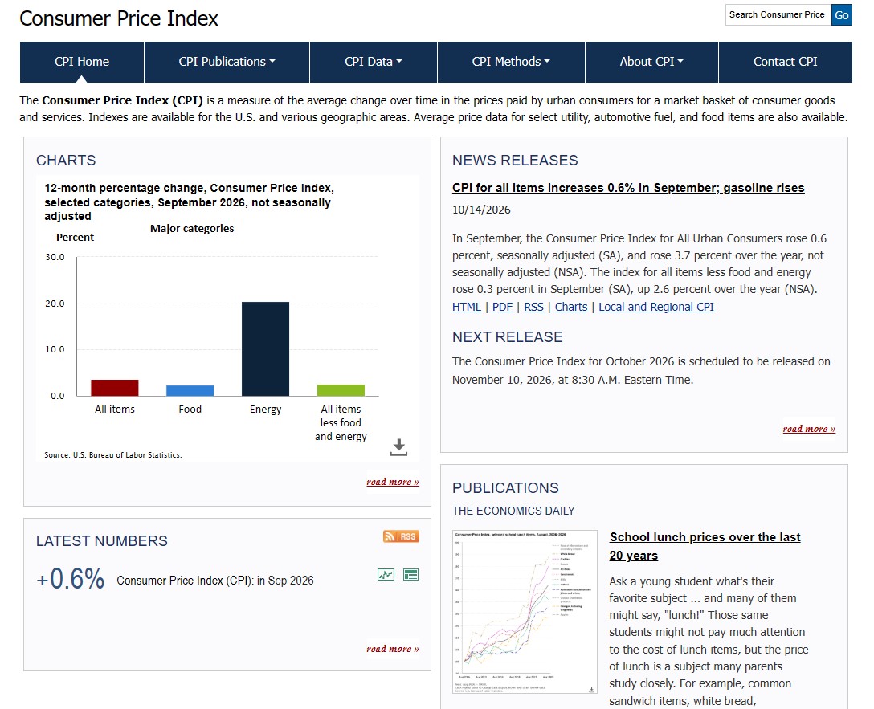Select the green All items less food bar
874x709 pixels.
pyautogui.click(x=341, y=390)
